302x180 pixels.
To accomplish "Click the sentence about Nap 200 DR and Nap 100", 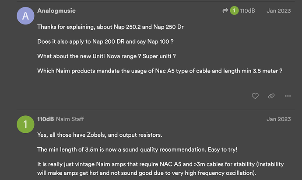I will tap(105, 42).
